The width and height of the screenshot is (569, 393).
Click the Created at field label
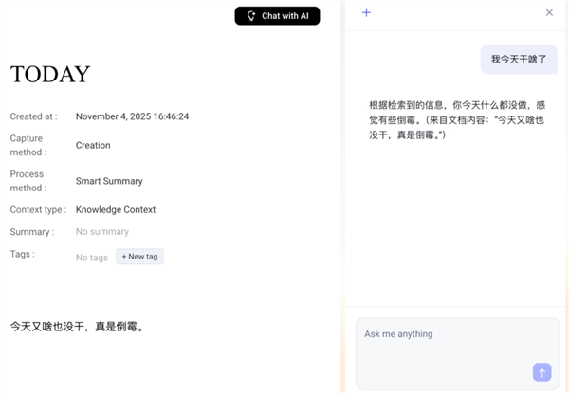click(33, 117)
